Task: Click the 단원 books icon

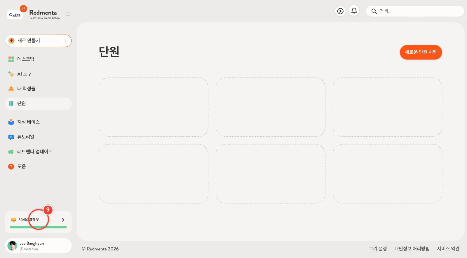Action: pyautogui.click(x=11, y=103)
